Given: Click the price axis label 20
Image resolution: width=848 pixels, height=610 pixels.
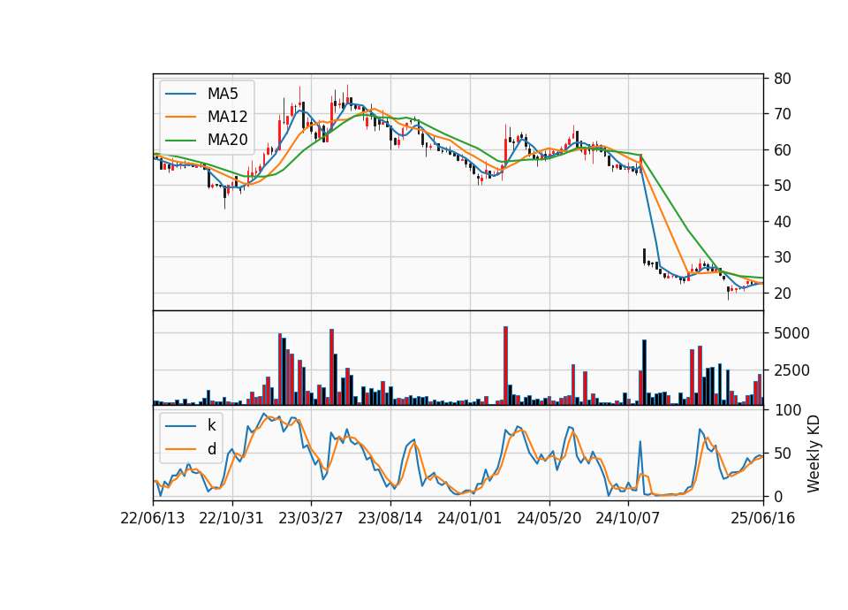Looking at the screenshot, I should 783,294.
